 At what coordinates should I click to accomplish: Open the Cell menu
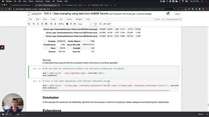[x=61, y=19]
